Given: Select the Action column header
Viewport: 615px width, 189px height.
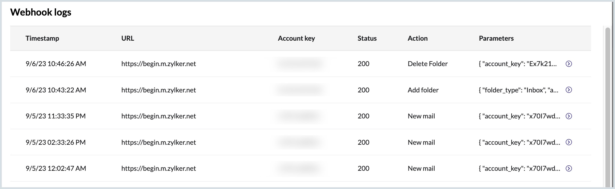Looking at the screenshot, I should click(x=417, y=38).
